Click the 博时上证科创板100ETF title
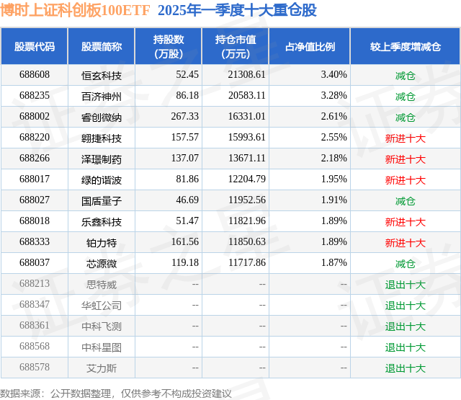Image resolution: width=461 pixels, height=400 pixels. click(x=75, y=10)
